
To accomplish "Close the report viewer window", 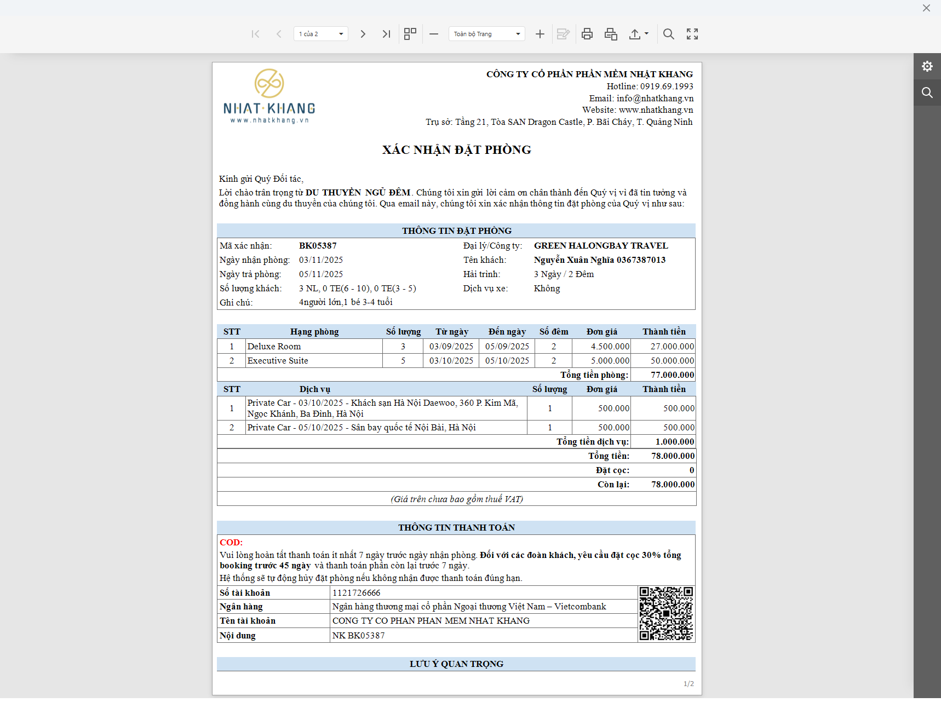I will (x=926, y=8).
